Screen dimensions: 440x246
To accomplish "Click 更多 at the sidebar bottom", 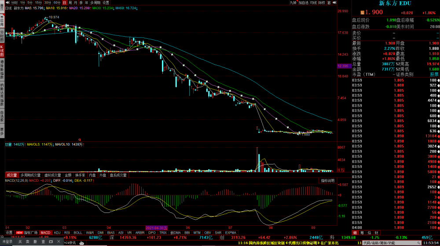I will click(x=2, y=131).
